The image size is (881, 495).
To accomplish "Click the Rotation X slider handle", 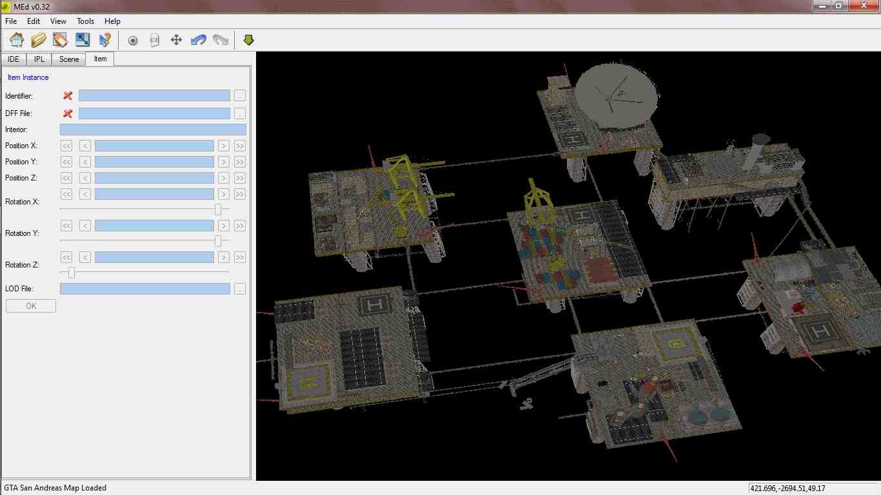I will click(218, 209).
